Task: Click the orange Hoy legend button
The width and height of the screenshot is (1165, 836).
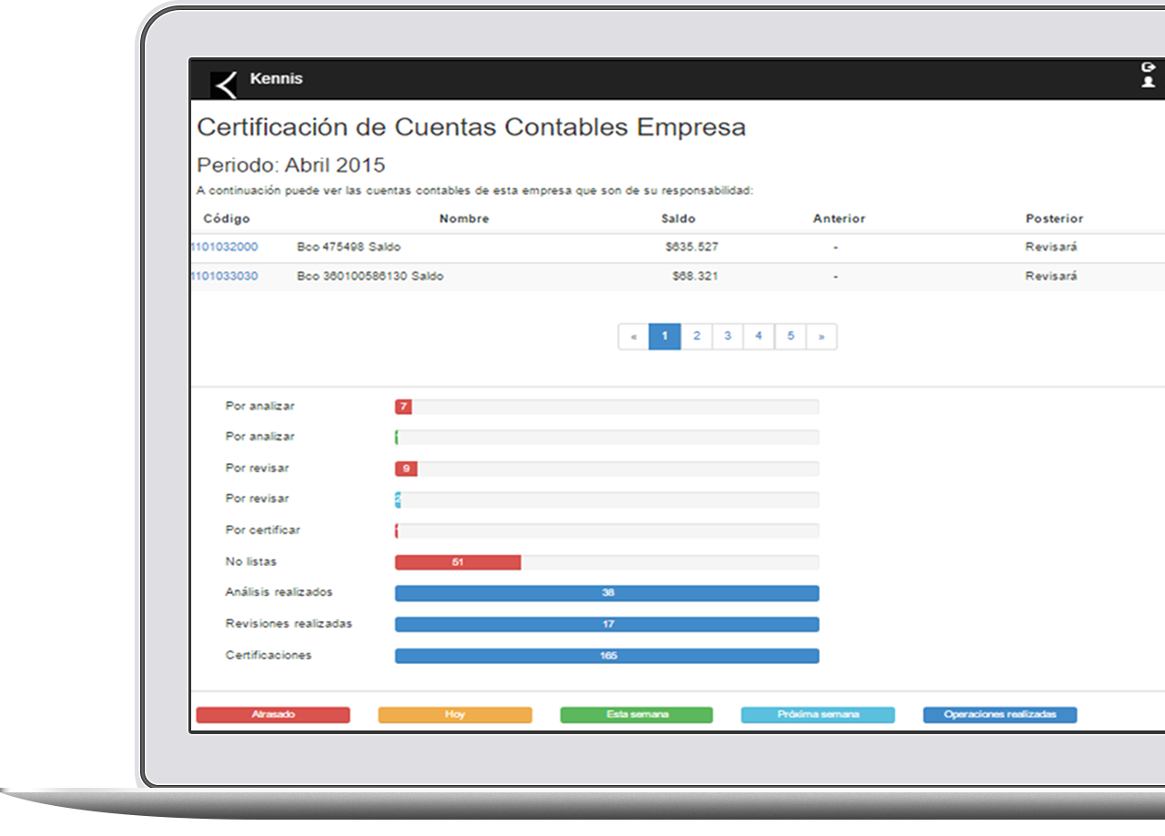Action: click(x=455, y=715)
